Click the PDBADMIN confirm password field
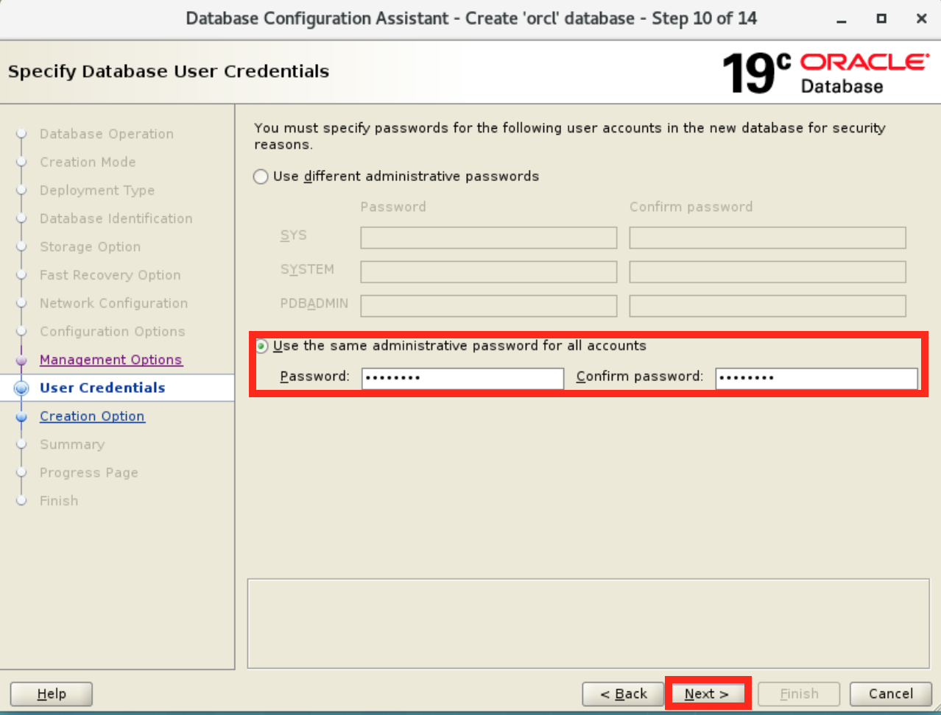The height and width of the screenshot is (715, 941). tap(767, 305)
